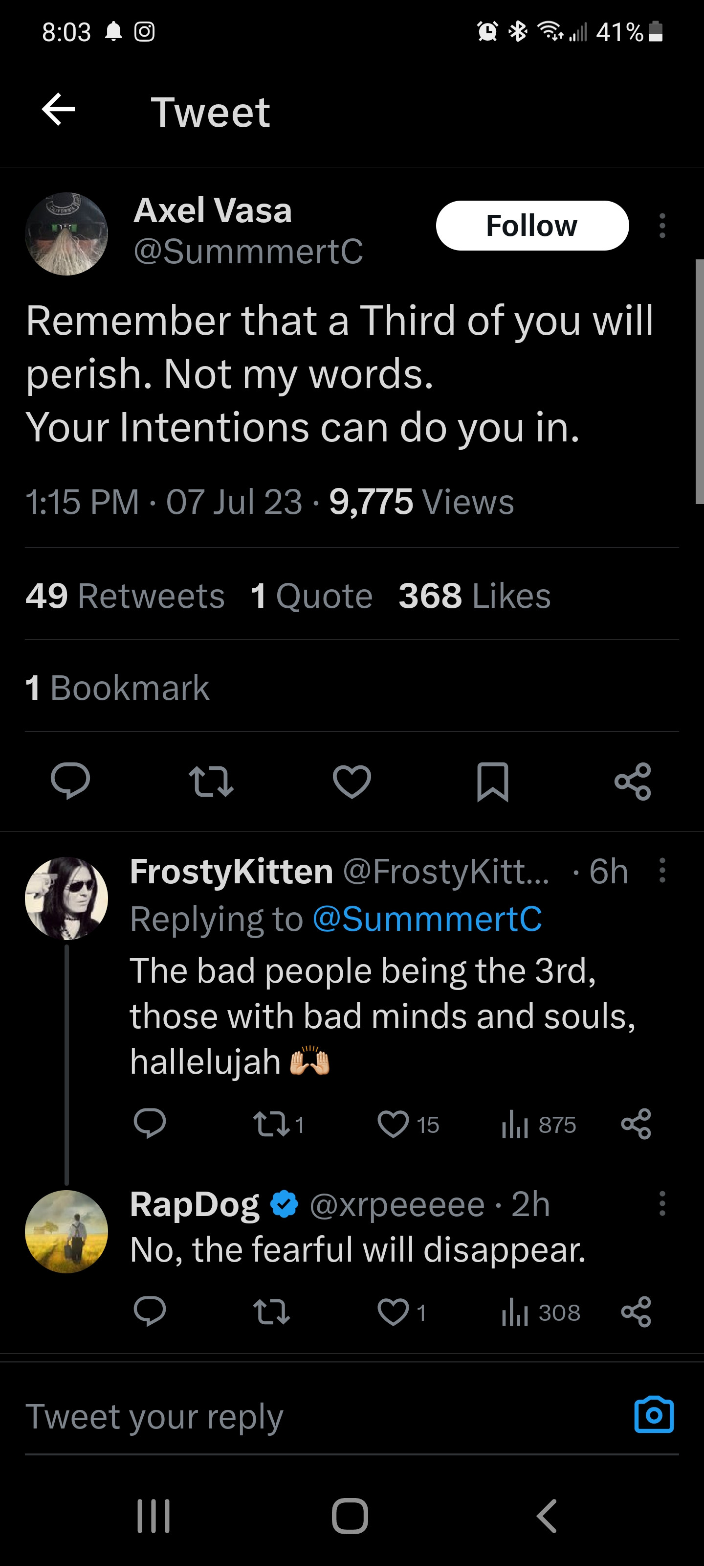Share RapDog's reply

636,1312
